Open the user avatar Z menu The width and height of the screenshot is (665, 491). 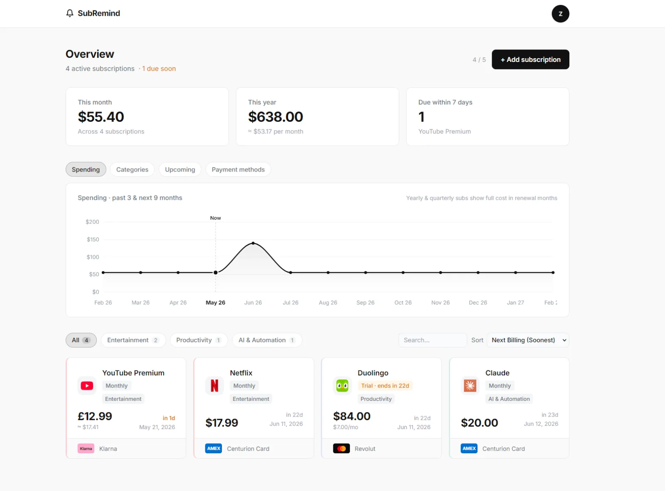pos(560,14)
